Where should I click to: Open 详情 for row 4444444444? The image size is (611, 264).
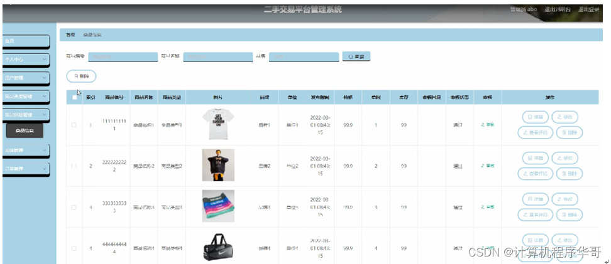tap(535, 240)
